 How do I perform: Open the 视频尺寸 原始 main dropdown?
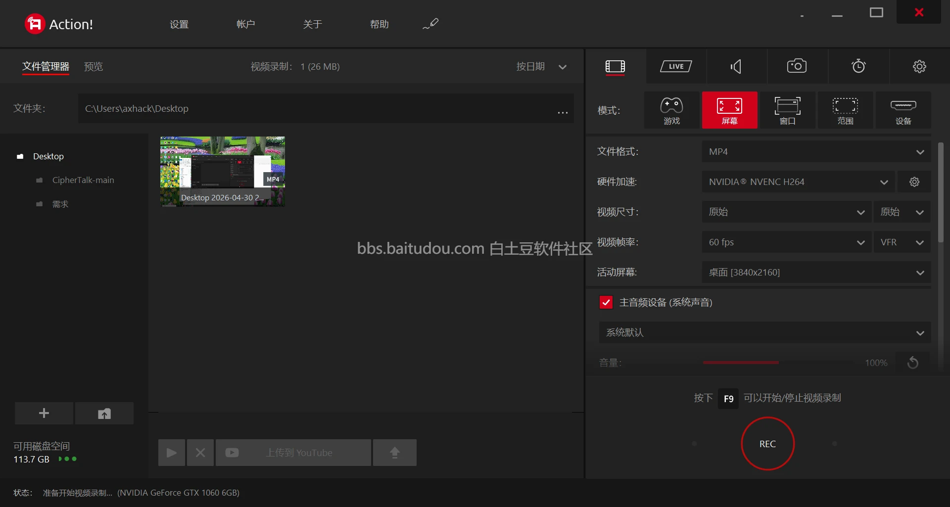[787, 212]
